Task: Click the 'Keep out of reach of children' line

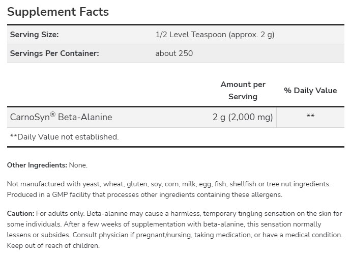Action: 53,246
